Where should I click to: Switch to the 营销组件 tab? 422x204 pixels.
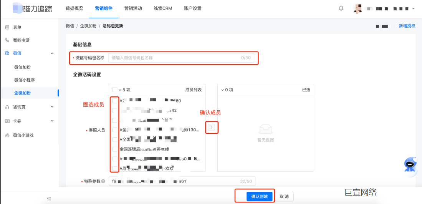coord(104,8)
